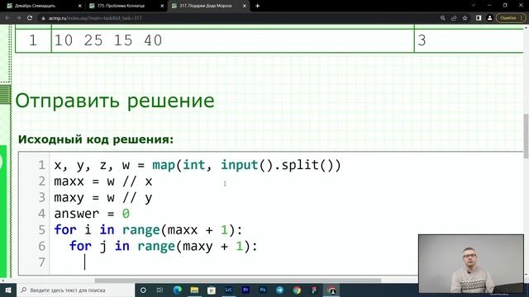Bookmark this page with the star icon
Screen dimensions: 529x297
[x=465, y=18]
